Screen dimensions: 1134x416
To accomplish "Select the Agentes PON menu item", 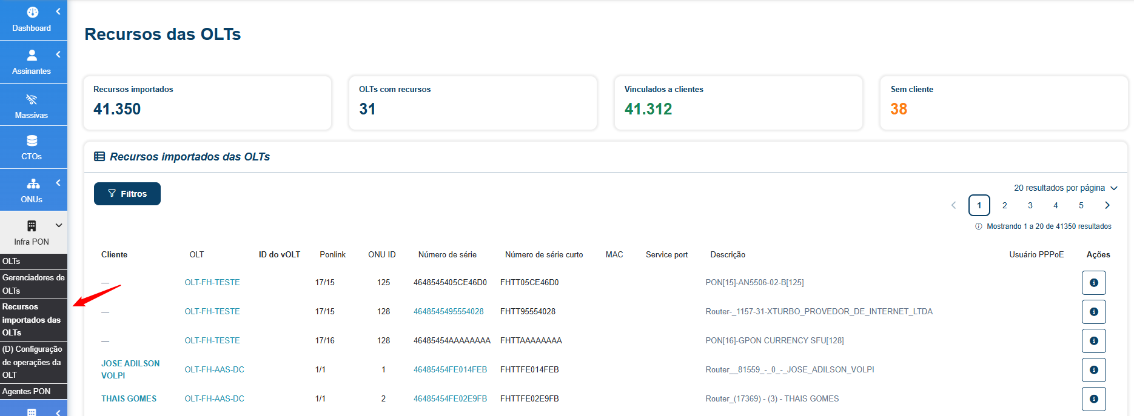I will (33, 391).
